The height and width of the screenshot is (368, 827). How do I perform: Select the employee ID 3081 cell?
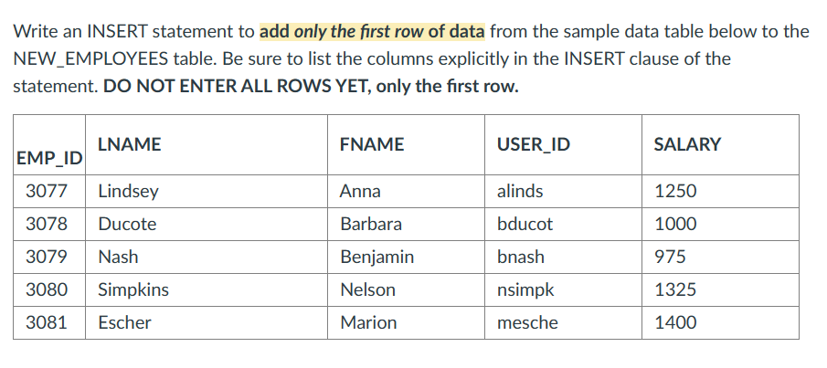tap(49, 322)
